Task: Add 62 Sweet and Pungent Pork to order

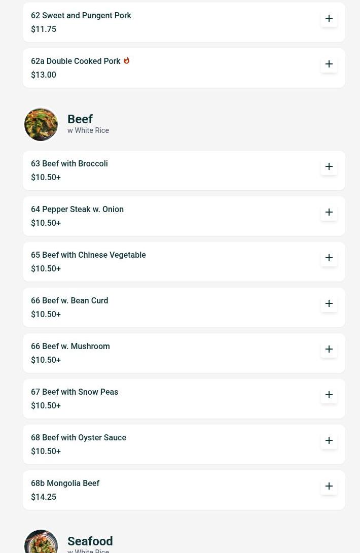Action: coord(329,18)
